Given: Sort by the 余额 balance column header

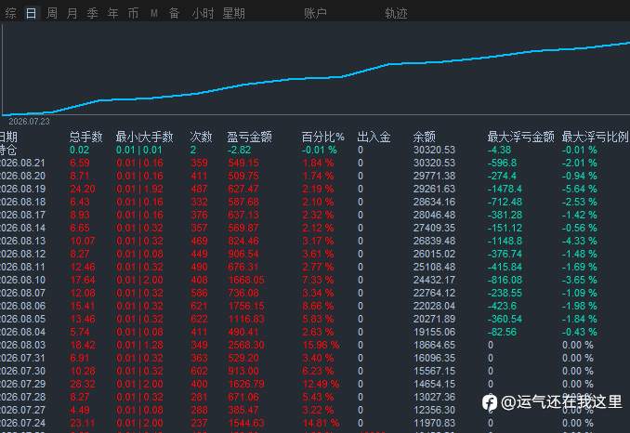Looking at the screenshot, I should [x=425, y=137].
